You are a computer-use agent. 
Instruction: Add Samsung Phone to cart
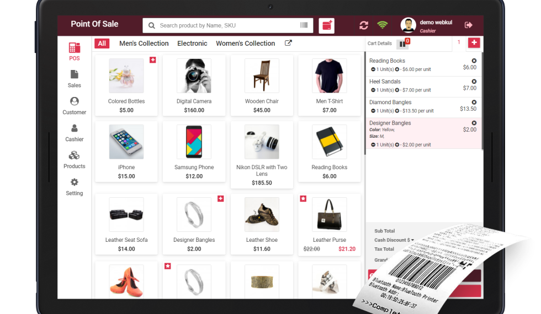[x=194, y=151]
